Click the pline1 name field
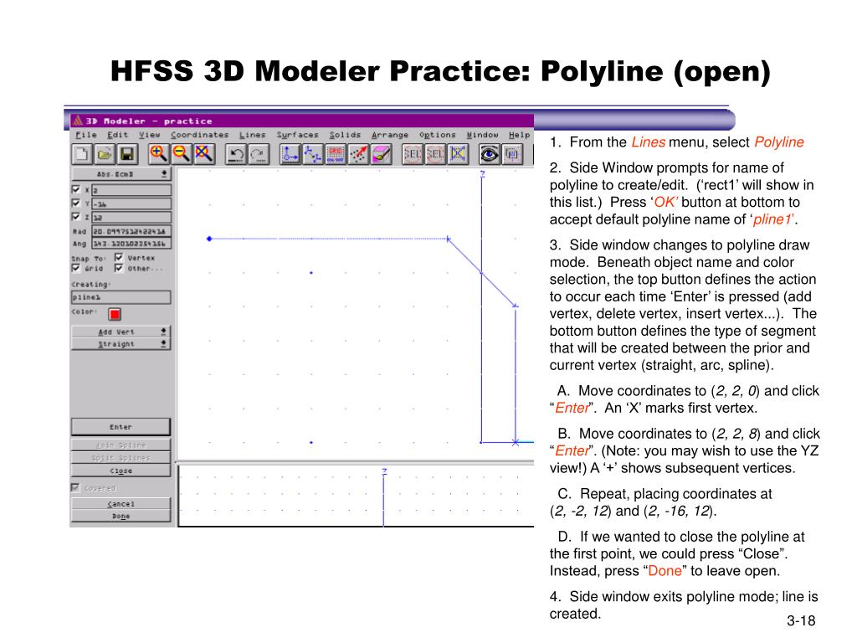Screen dimensions: 857x643 pos(121,297)
